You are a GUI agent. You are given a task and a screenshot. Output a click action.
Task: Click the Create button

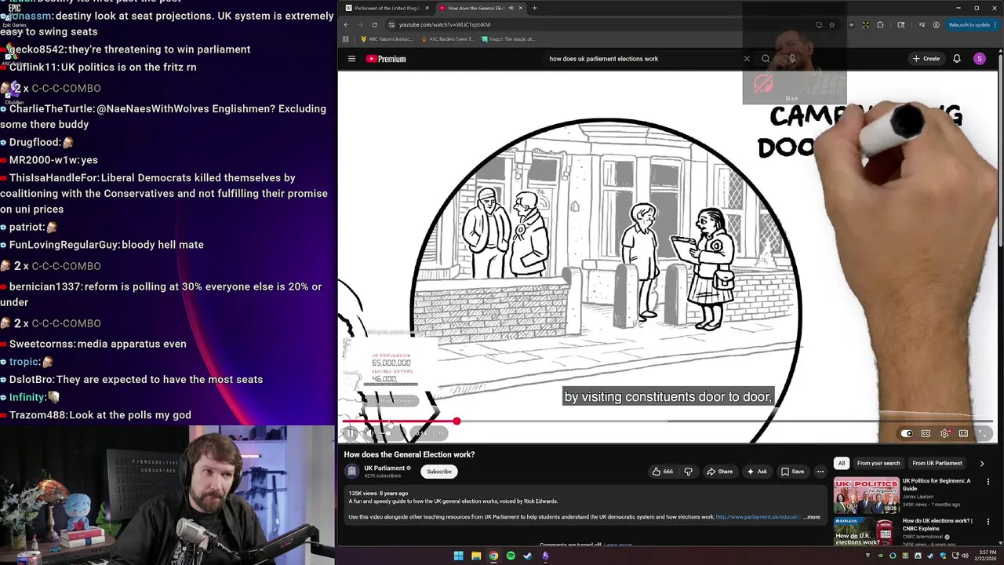coord(926,59)
